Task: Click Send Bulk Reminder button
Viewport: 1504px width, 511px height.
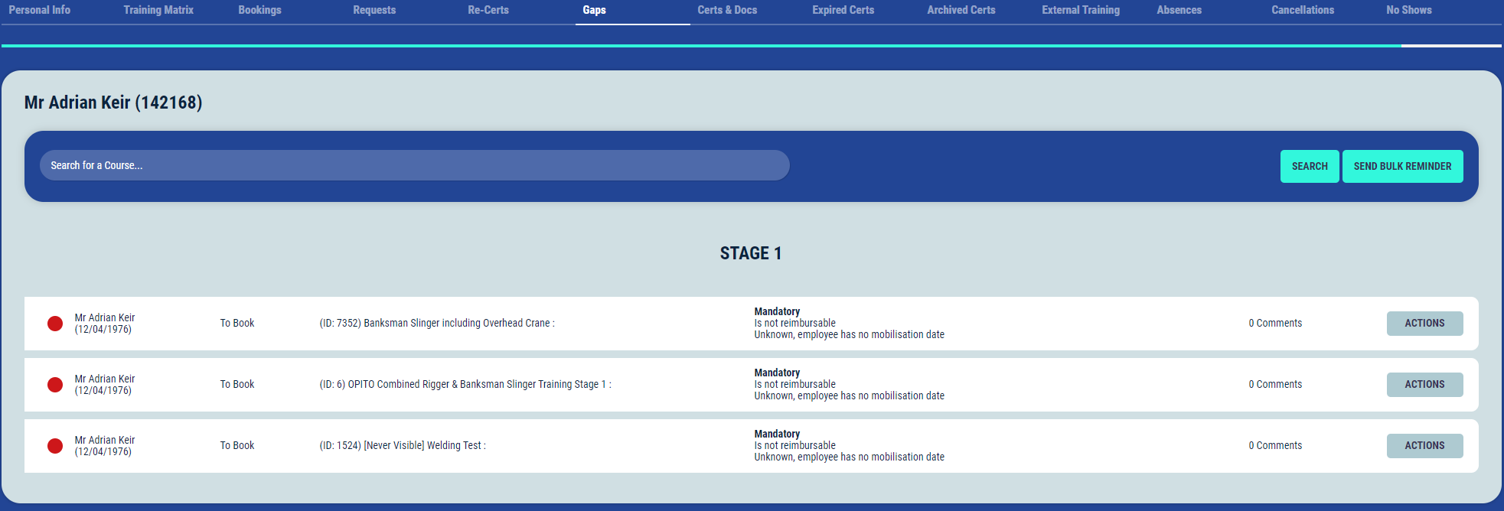Action: (1402, 166)
